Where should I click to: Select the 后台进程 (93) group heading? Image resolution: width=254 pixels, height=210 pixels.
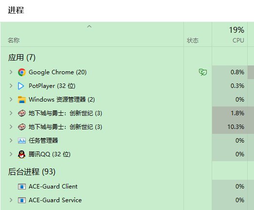(x=32, y=172)
